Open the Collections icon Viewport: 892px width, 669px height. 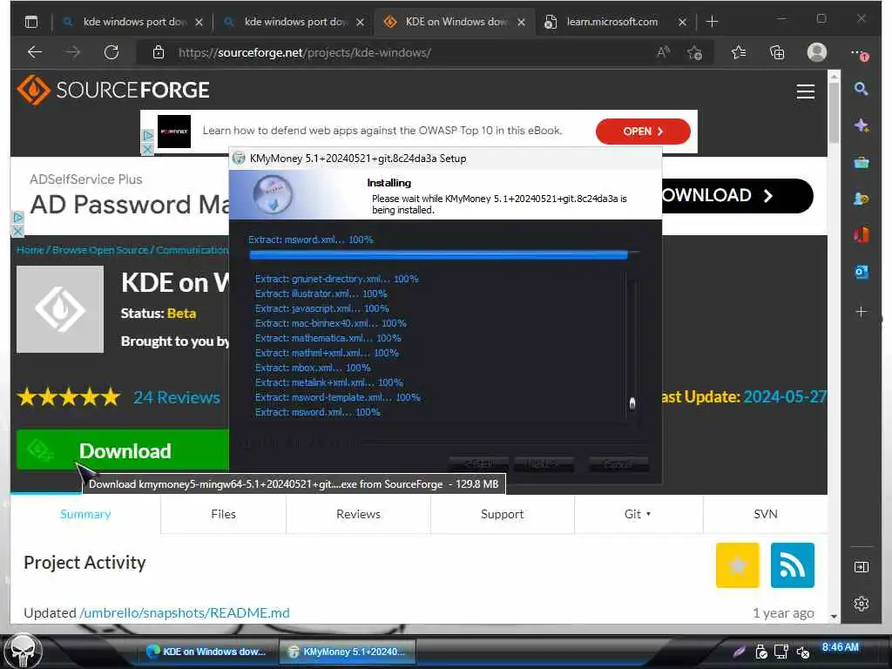click(777, 52)
